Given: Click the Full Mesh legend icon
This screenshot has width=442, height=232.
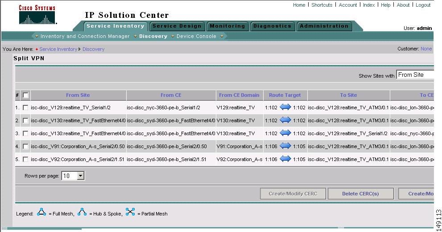Looking at the screenshot, I should tap(41, 212).
